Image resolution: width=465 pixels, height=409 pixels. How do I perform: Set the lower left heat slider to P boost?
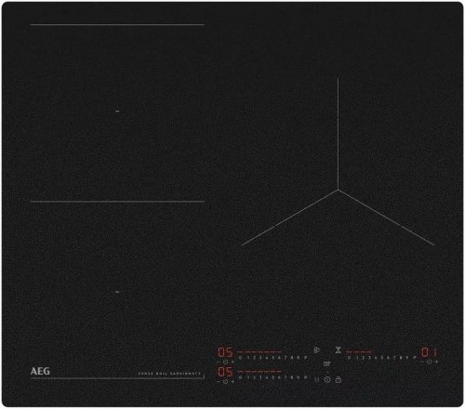305,377
